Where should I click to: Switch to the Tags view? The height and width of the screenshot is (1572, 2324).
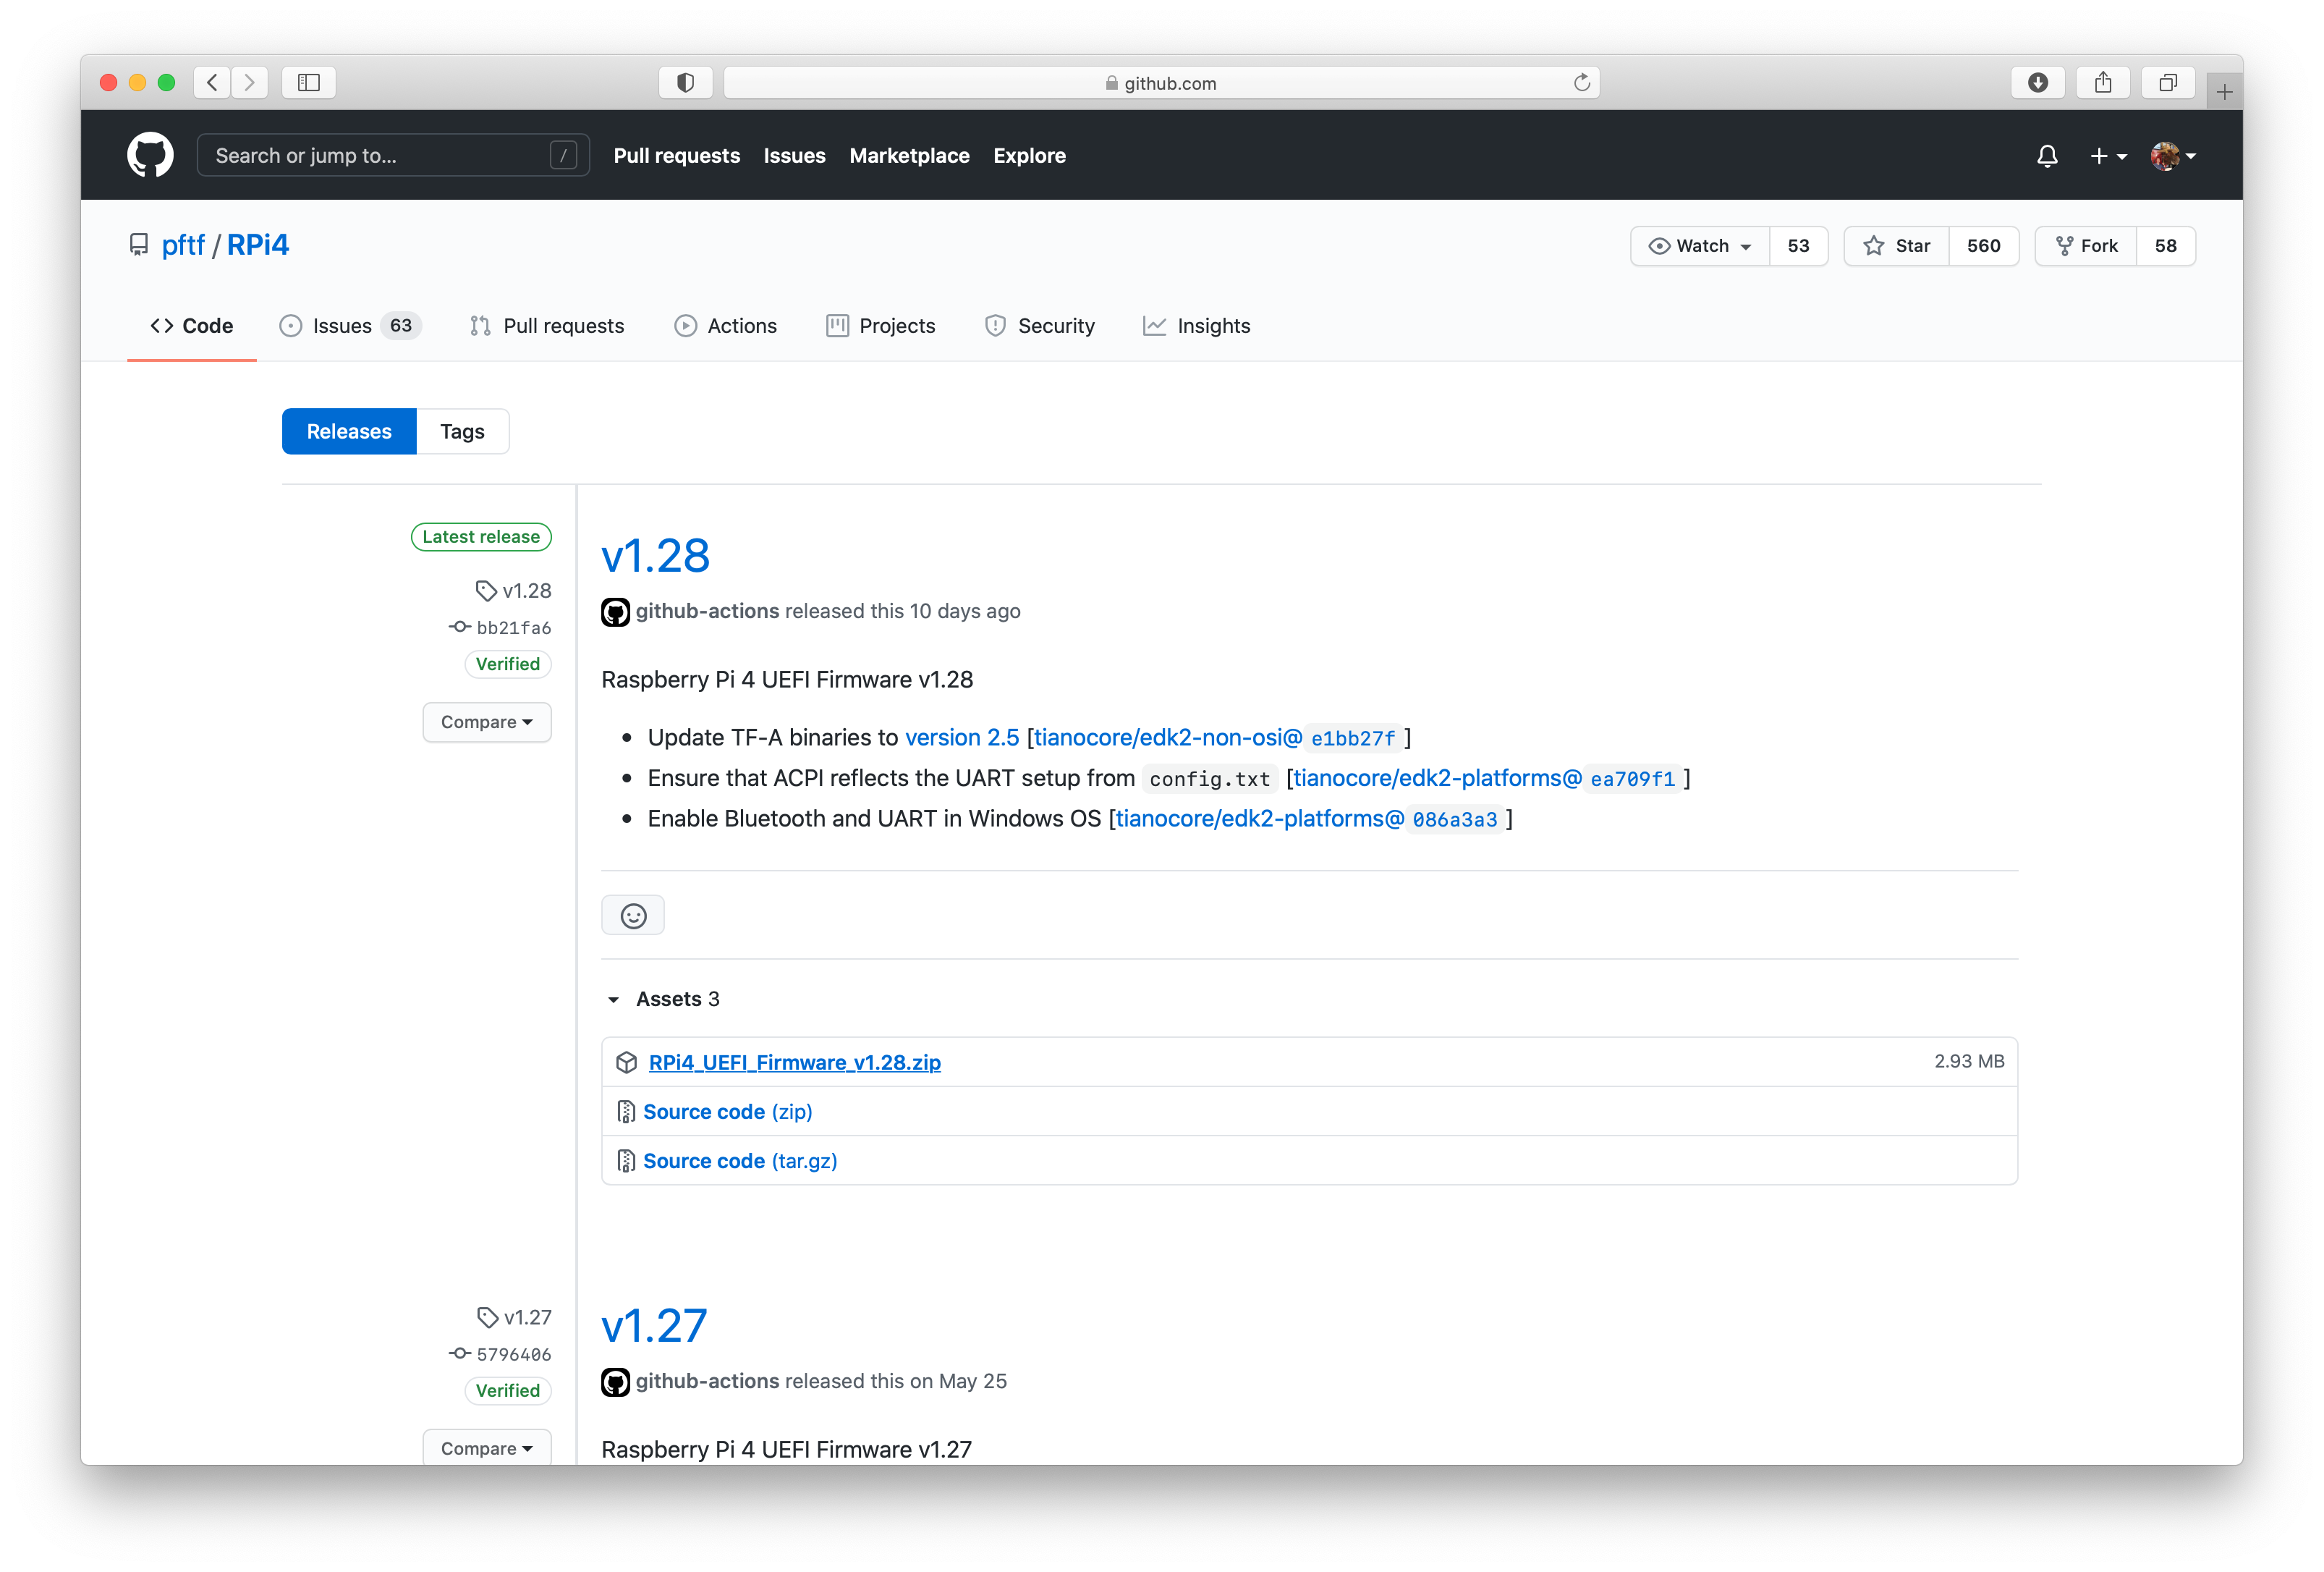(x=462, y=431)
